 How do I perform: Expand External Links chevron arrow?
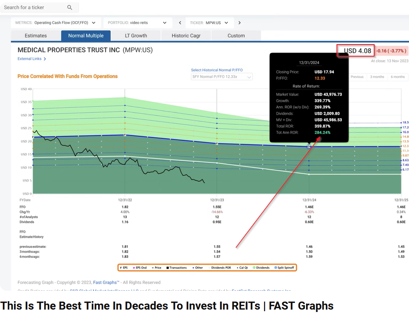pyautogui.click(x=45, y=59)
